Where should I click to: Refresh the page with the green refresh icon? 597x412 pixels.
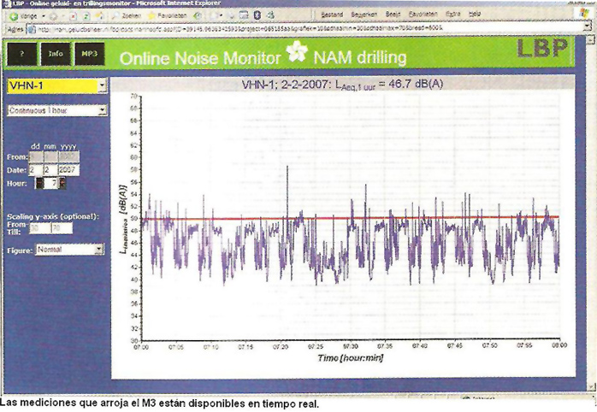[x=86, y=16]
